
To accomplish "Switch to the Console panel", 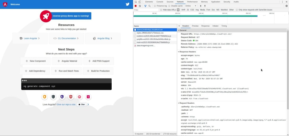I will [x=160, y=2].
